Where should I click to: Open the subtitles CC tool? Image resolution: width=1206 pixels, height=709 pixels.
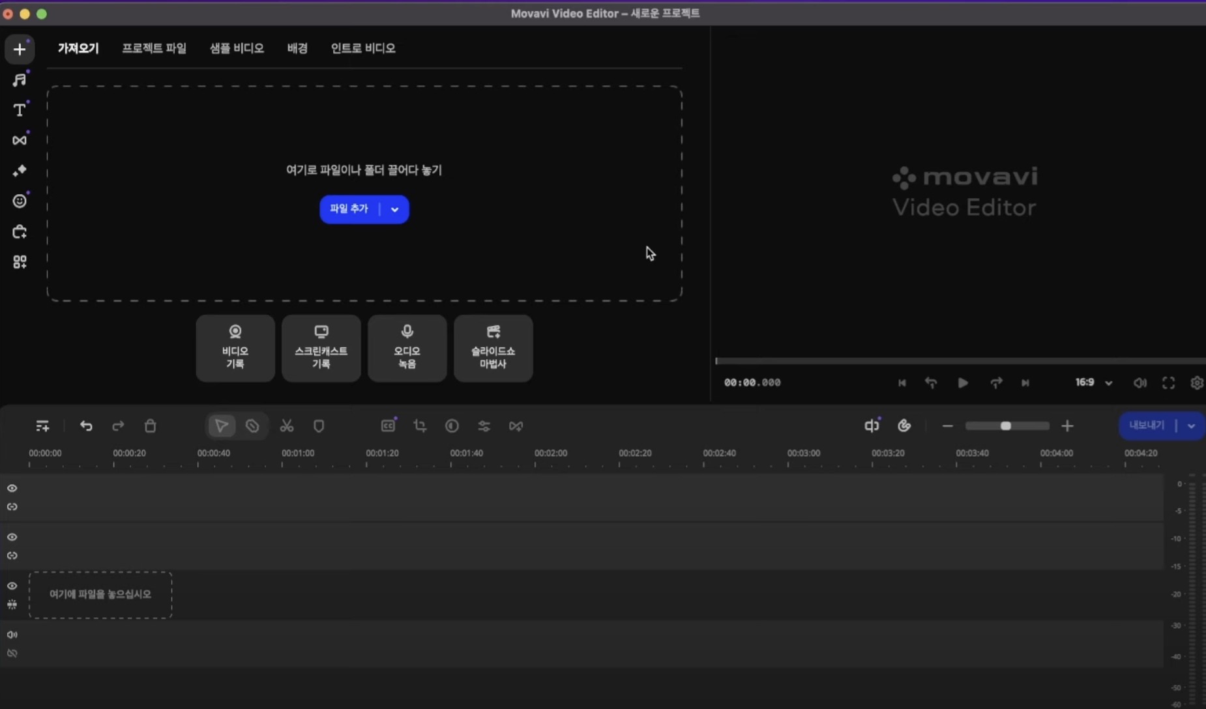[388, 426]
